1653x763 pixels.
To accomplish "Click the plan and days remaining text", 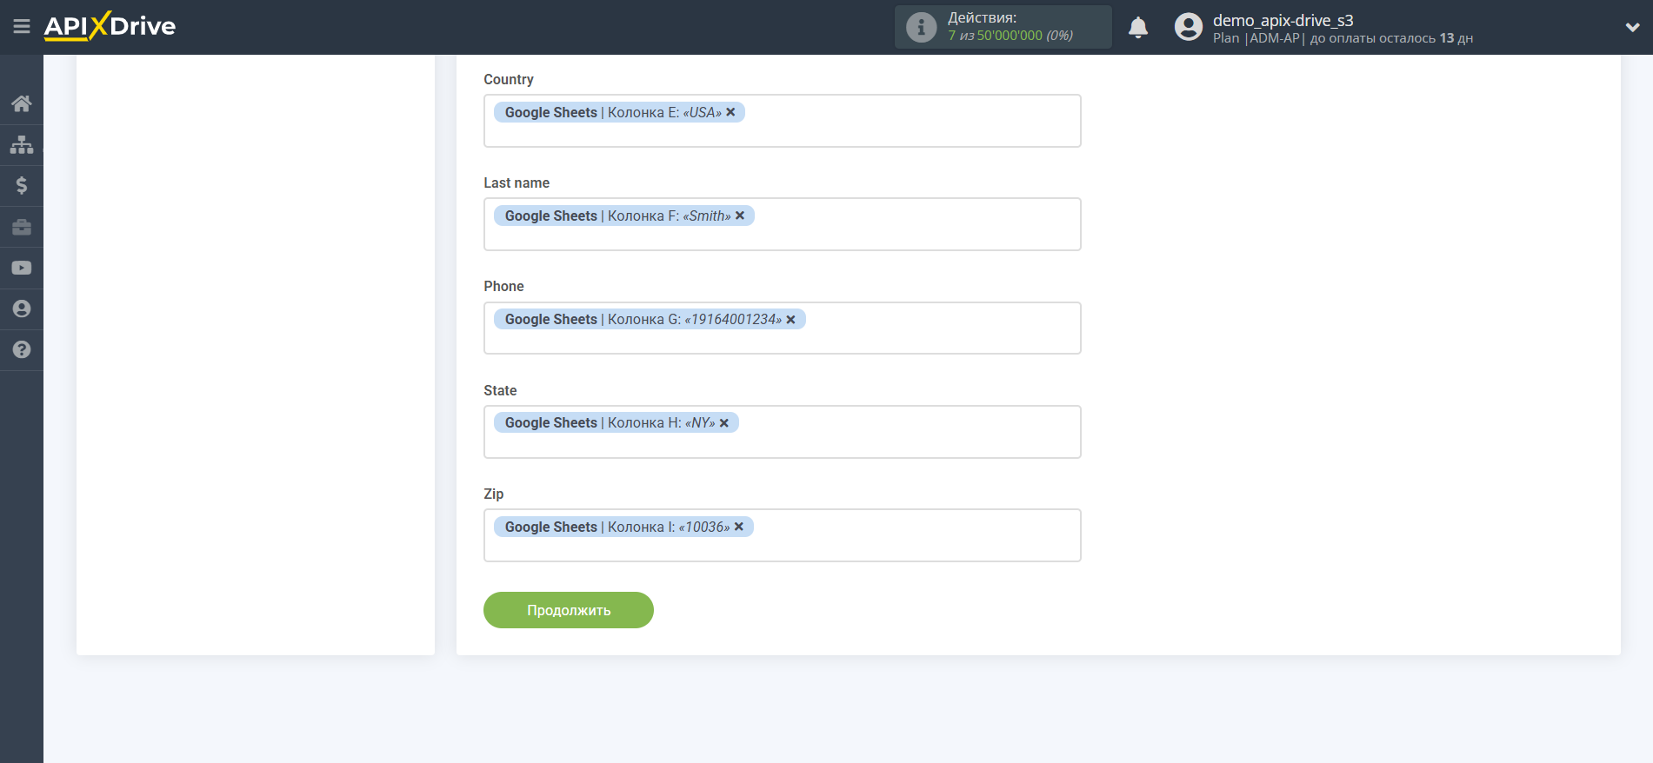I will click(1343, 38).
